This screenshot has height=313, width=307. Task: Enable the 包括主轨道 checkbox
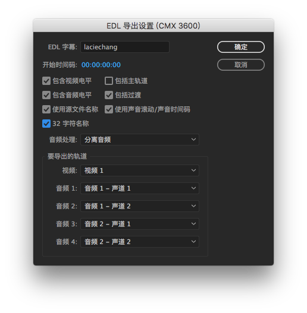click(109, 81)
